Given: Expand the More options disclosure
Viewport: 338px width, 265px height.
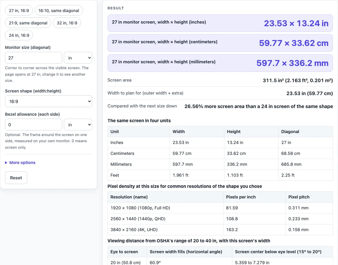Looking at the screenshot, I should (x=20, y=163).
